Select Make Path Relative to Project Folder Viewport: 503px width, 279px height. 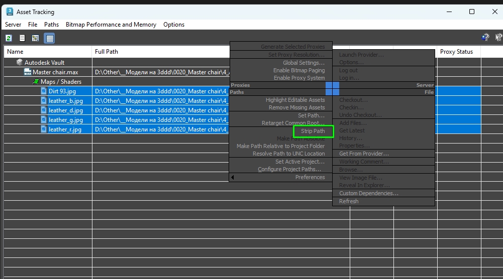tap(281, 146)
